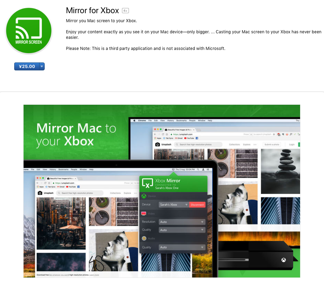Screen dimensions: 324x282
Task: Click the reload icon in the laptop's browser
Action: [45, 183]
